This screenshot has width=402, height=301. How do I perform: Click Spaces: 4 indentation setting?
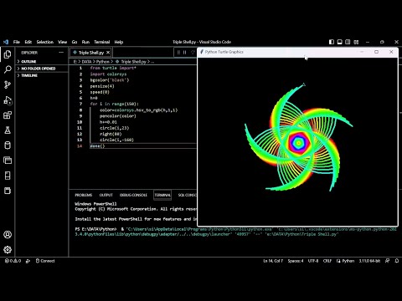[296, 261]
